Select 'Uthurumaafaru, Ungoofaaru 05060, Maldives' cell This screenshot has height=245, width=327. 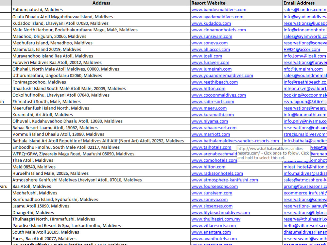click(101, 75)
